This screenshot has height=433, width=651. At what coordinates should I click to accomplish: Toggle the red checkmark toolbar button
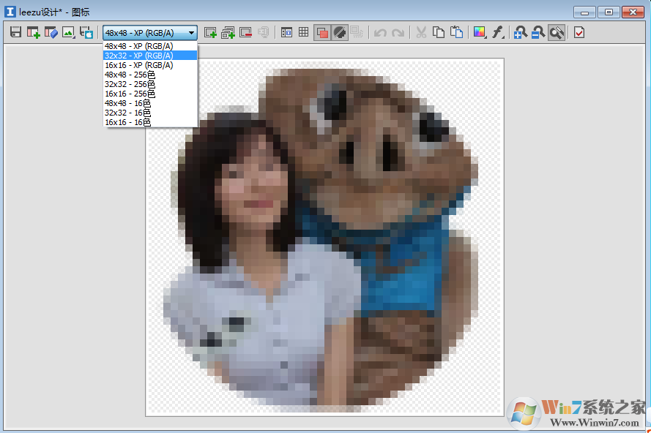click(579, 32)
